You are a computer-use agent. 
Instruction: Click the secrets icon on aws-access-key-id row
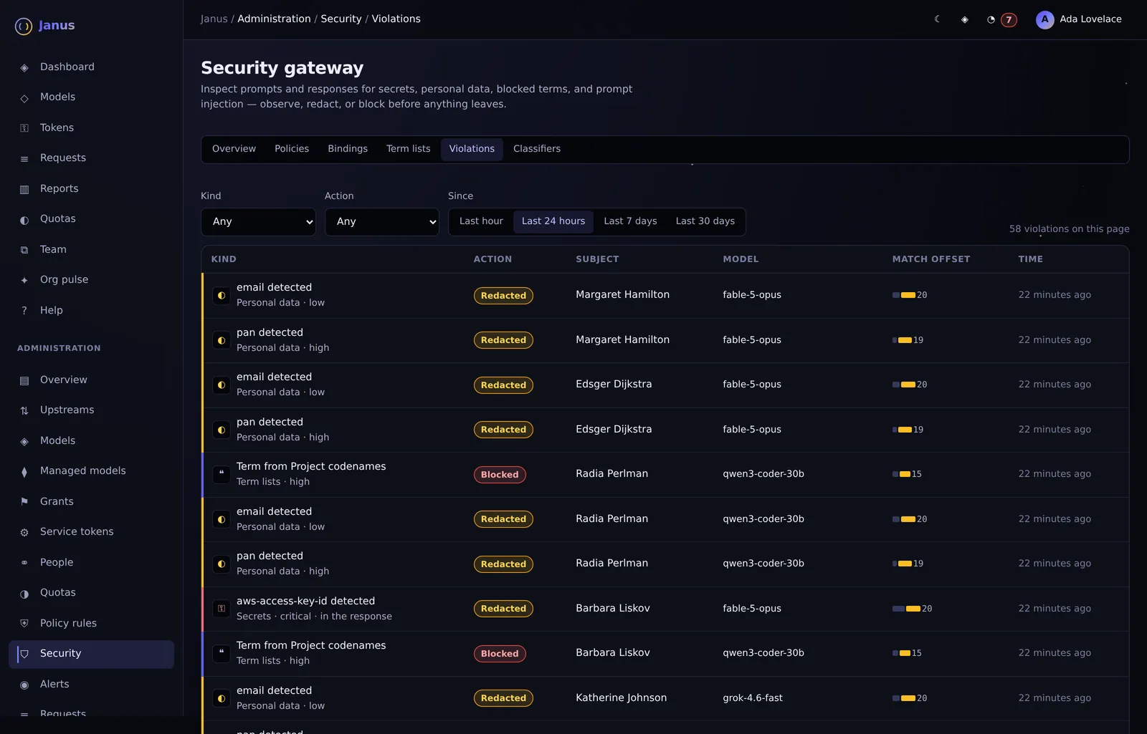coord(222,609)
